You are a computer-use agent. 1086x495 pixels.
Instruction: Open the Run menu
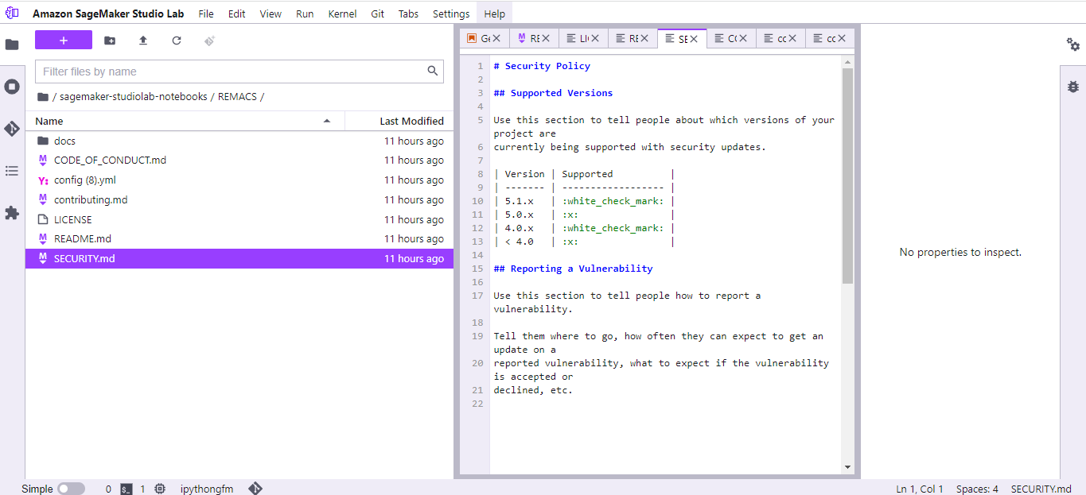click(305, 14)
